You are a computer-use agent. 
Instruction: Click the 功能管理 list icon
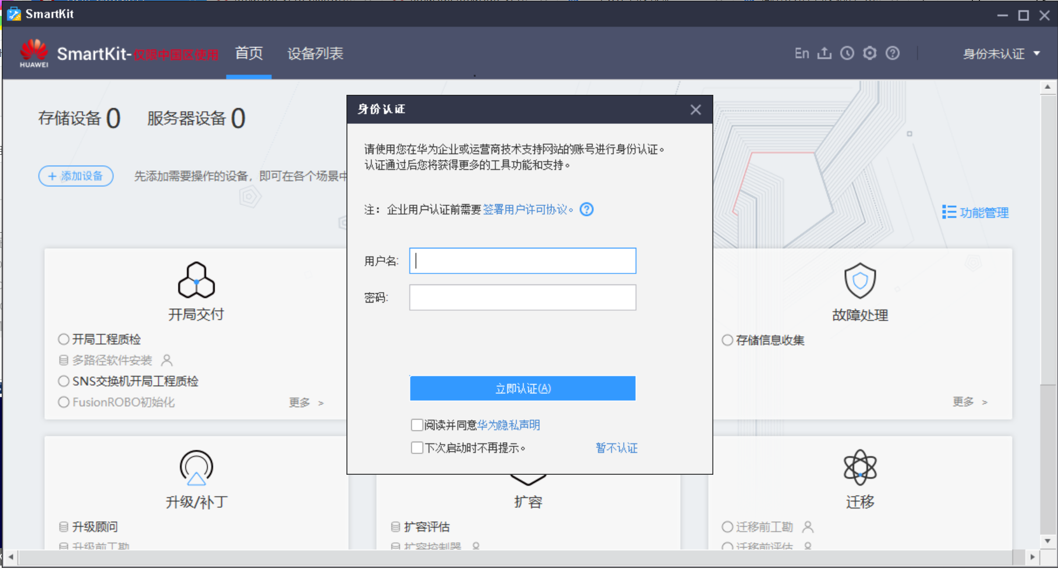pos(949,212)
